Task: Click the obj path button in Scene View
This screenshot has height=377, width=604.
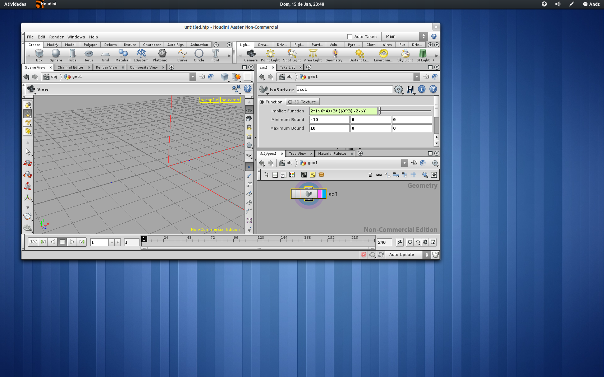Action: click(50, 76)
